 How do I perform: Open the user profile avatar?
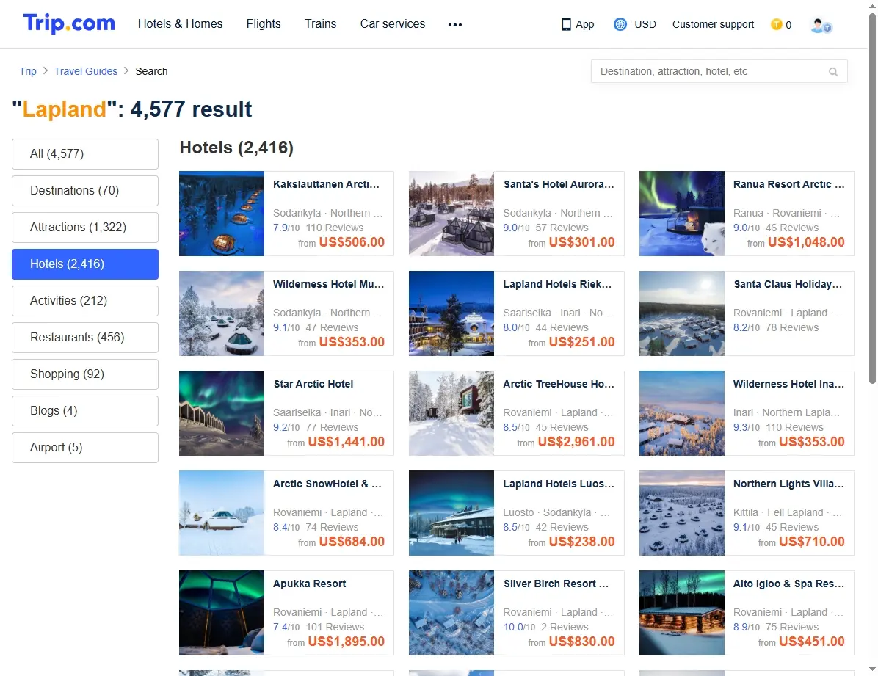(x=821, y=25)
